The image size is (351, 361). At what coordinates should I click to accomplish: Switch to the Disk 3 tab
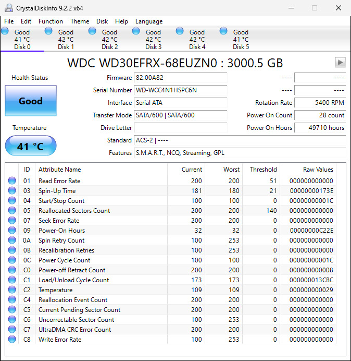tap(153, 39)
